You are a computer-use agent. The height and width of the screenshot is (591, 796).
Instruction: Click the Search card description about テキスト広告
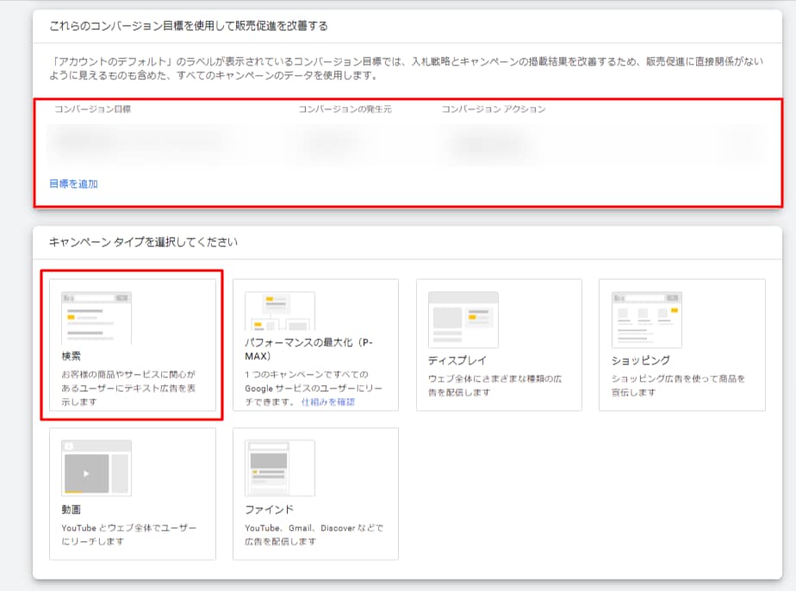(128, 388)
